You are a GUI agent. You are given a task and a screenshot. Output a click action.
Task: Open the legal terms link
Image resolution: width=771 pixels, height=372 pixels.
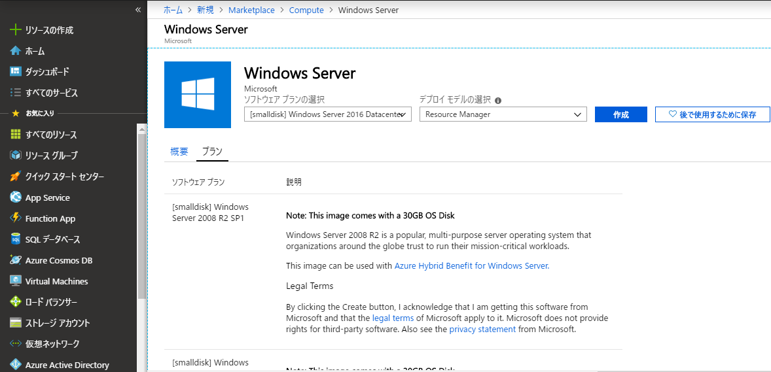pyautogui.click(x=393, y=318)
